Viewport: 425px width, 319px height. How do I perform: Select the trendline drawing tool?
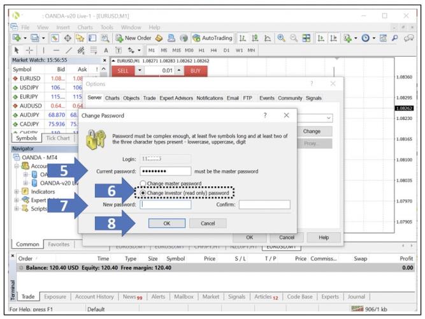click(x=69, y=50)
